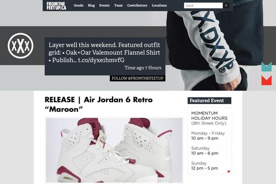Viewport: 276px width, 184px height.
Task: Click the XXX circle logo
Action: coord(21,46)
